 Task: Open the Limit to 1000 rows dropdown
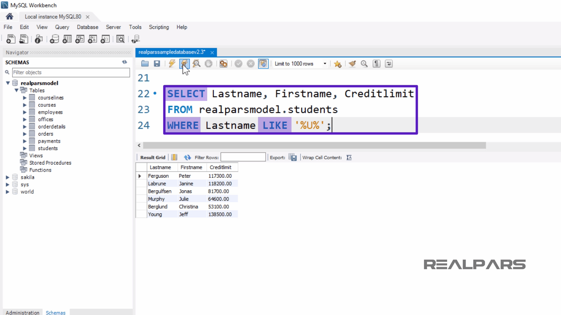click(x=325, y=64)
